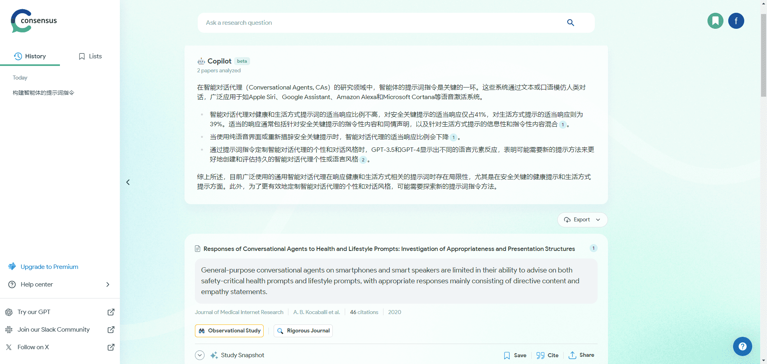Open the user profile avatar
Viewport: 767px width, 364px height.
point(736,21)
